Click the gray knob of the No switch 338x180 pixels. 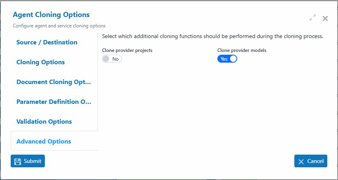(106, 59)
